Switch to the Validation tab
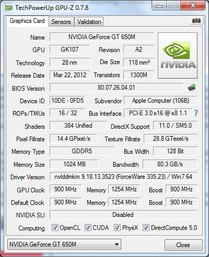The height and width of the screenshot is (257, 209). 89,22
